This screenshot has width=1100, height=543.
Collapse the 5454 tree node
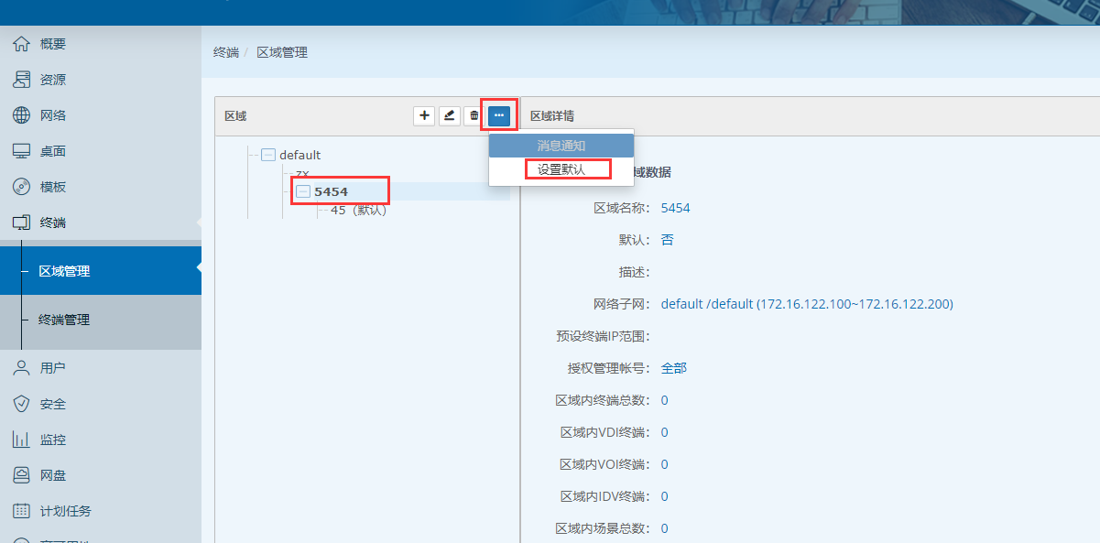click(303, 191)
